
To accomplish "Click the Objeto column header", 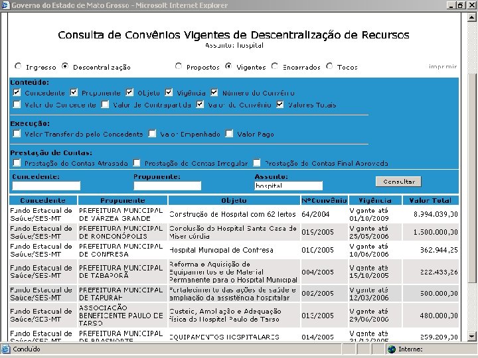I will click(x=234, y=200).
